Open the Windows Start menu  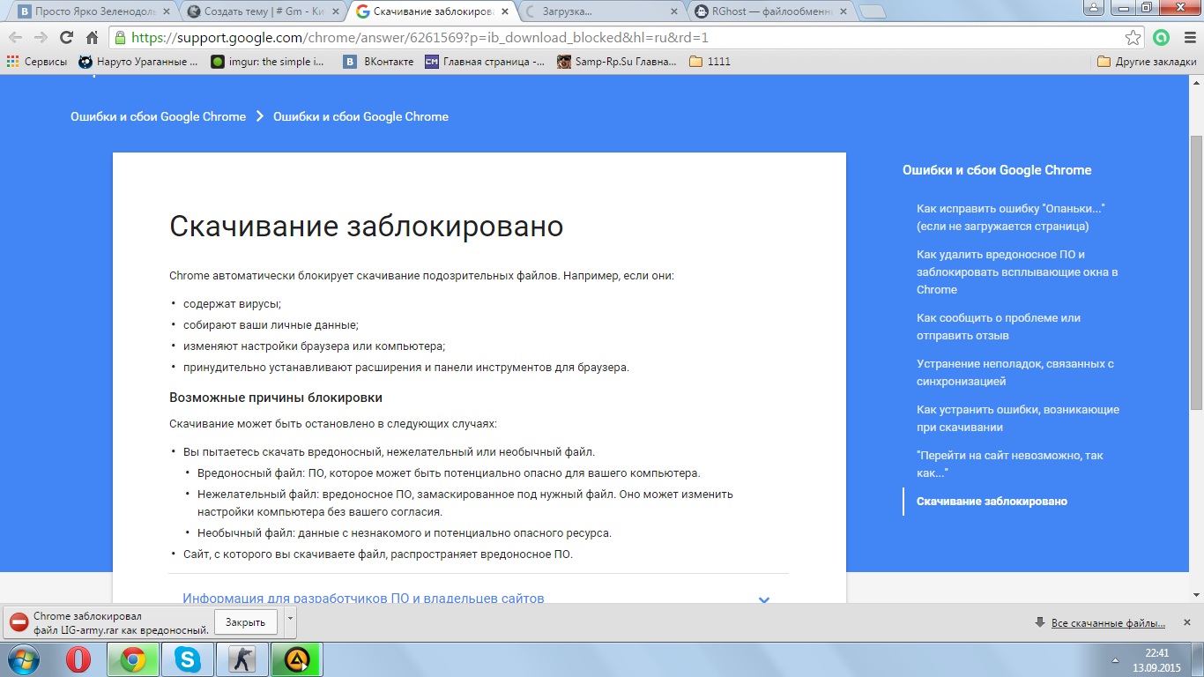pos(24,659)
